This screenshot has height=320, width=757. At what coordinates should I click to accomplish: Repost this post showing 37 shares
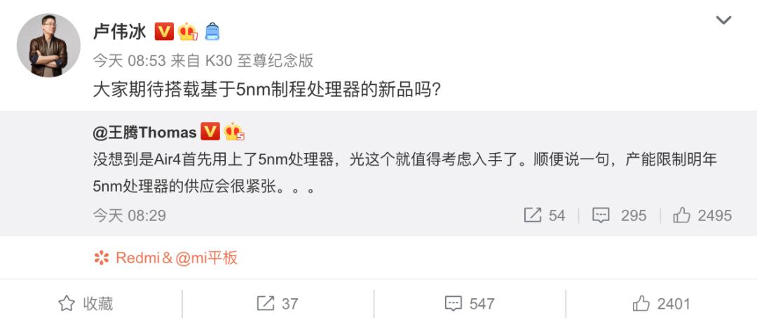click(277, 304)
